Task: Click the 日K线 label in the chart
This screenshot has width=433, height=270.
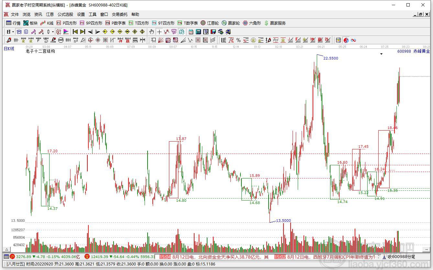Action: coord(9,49)
